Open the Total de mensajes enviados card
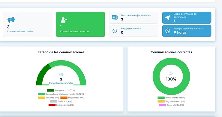Image resolution: width=222 pixels, height=117 pixels. tap(134, 18)
